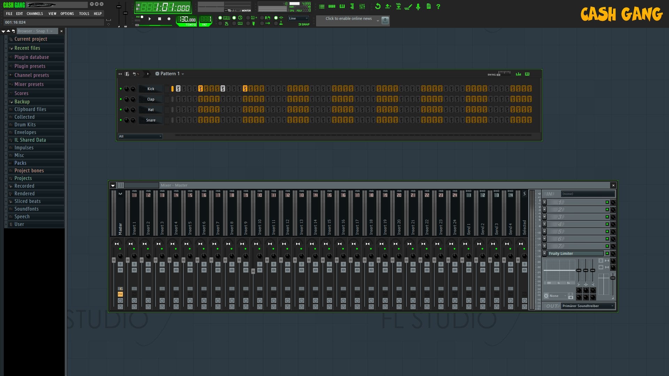
Task: Open the piano roll window icon
Action: [x=342, y=7]
